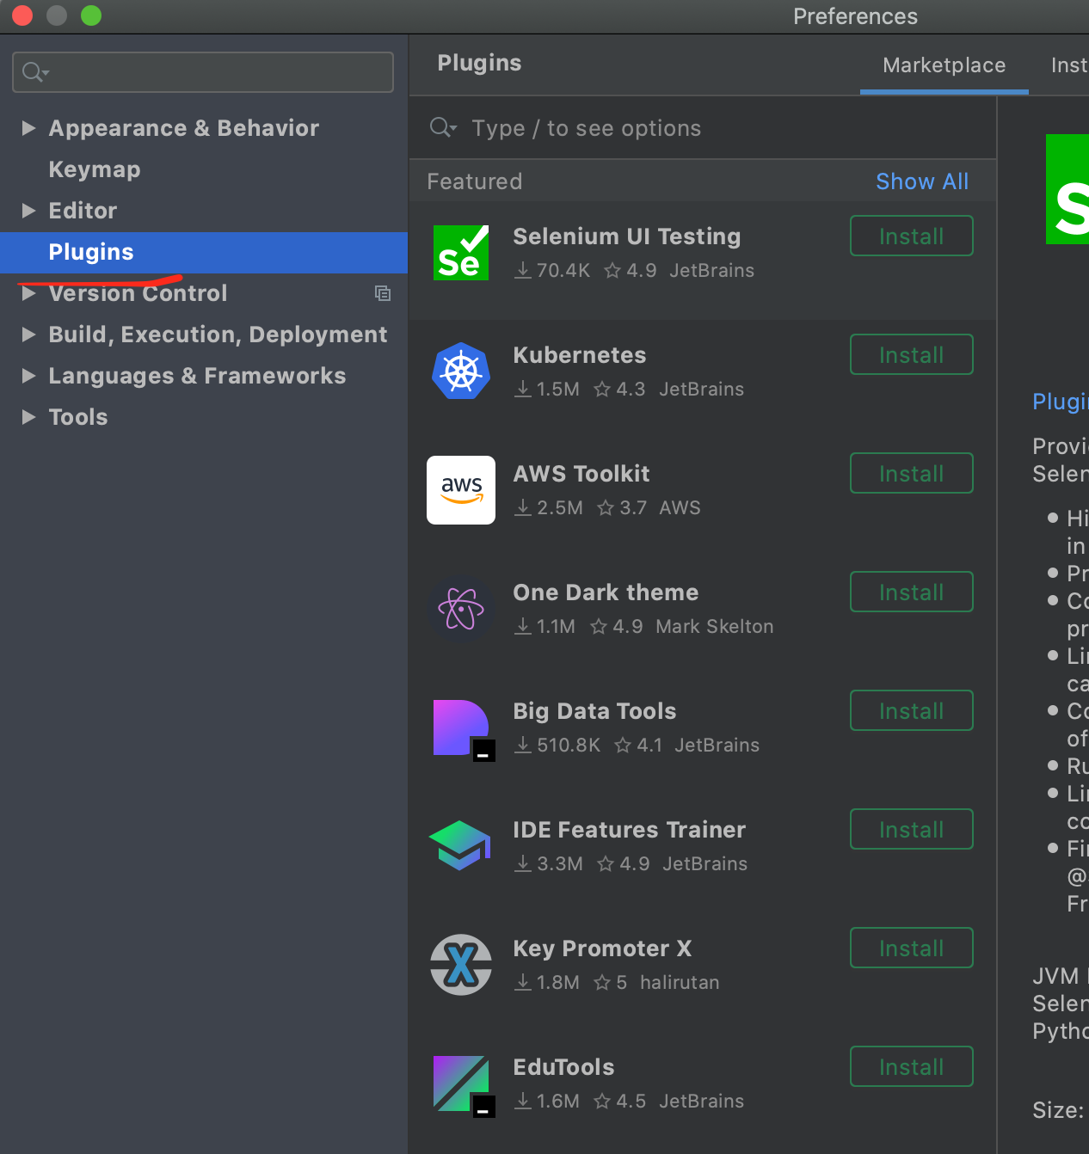Click the AWS Toolkit plugin icon
This screenshot has height=1154, width=1089.
pyautogui.click(x=461, y=490)
